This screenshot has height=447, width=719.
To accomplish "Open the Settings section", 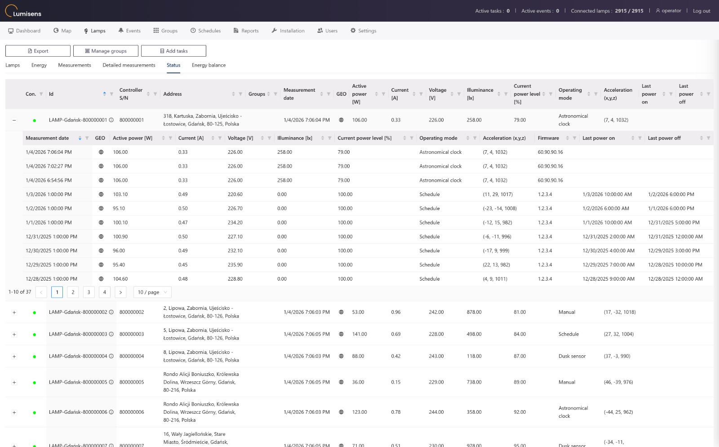I will [x=363, y=31].
